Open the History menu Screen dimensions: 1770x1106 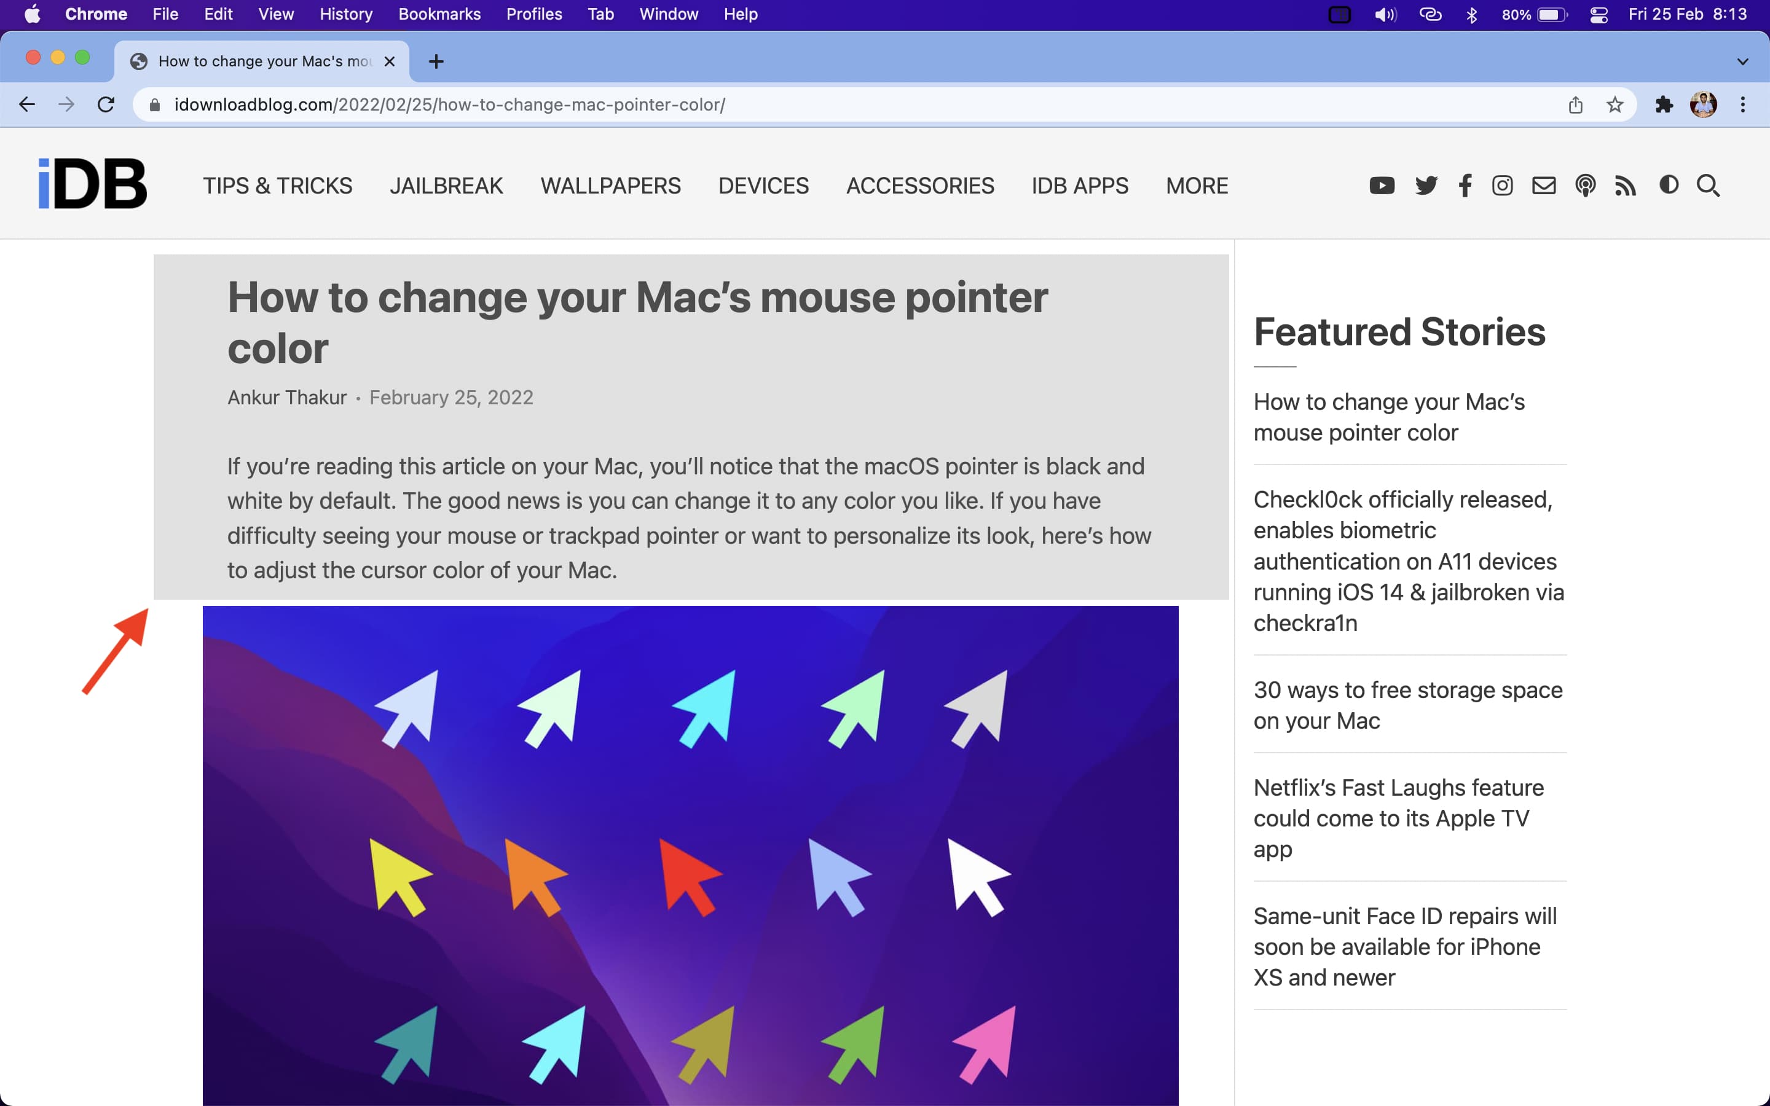[x=346, y=14]
